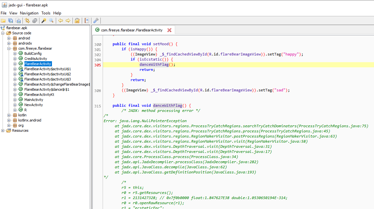Viewport: 374px width, 209px height.
Task: Expand the MainActivity class node
Action: coord(15,100)
